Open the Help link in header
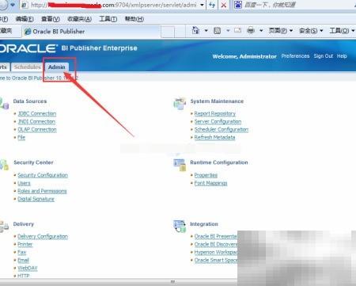Screen dimensions: 356x286 click(342, 56)
